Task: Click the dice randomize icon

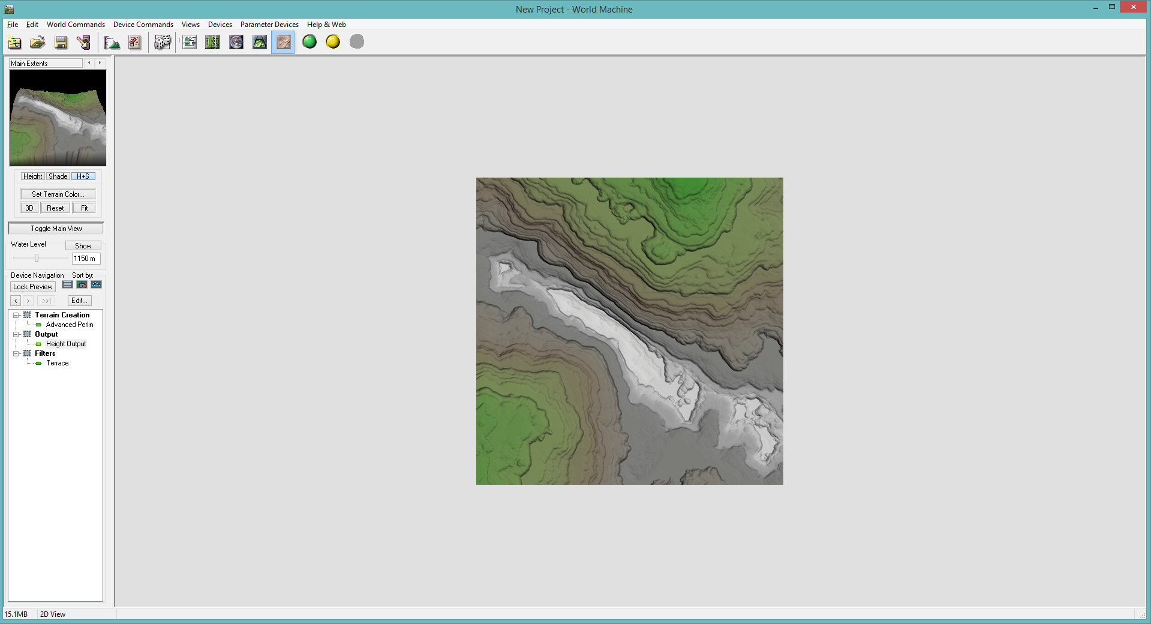Action: point(162,42)
